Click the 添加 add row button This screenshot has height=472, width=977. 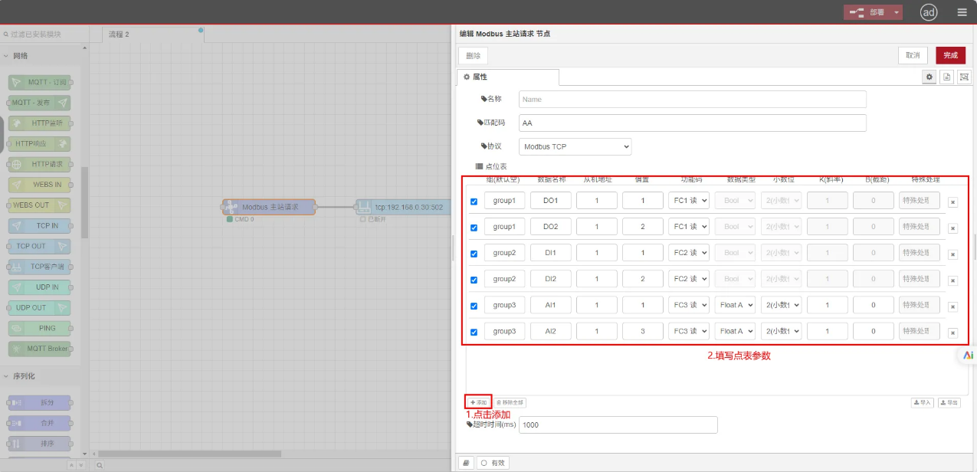tap(478, 402)
